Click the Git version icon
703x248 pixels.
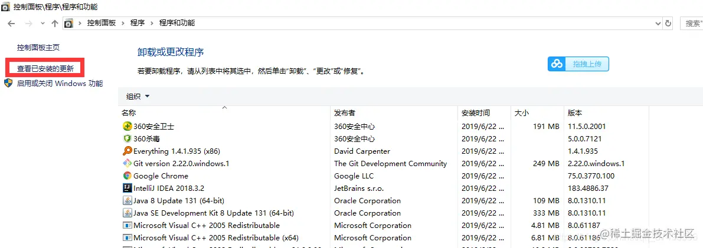[127, 163]
